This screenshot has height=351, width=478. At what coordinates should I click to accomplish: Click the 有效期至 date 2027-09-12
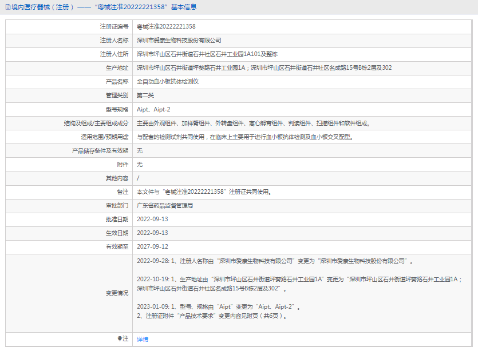152,247
